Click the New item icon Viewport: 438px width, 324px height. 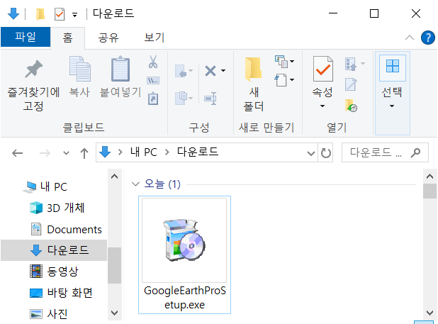(281, 62)
